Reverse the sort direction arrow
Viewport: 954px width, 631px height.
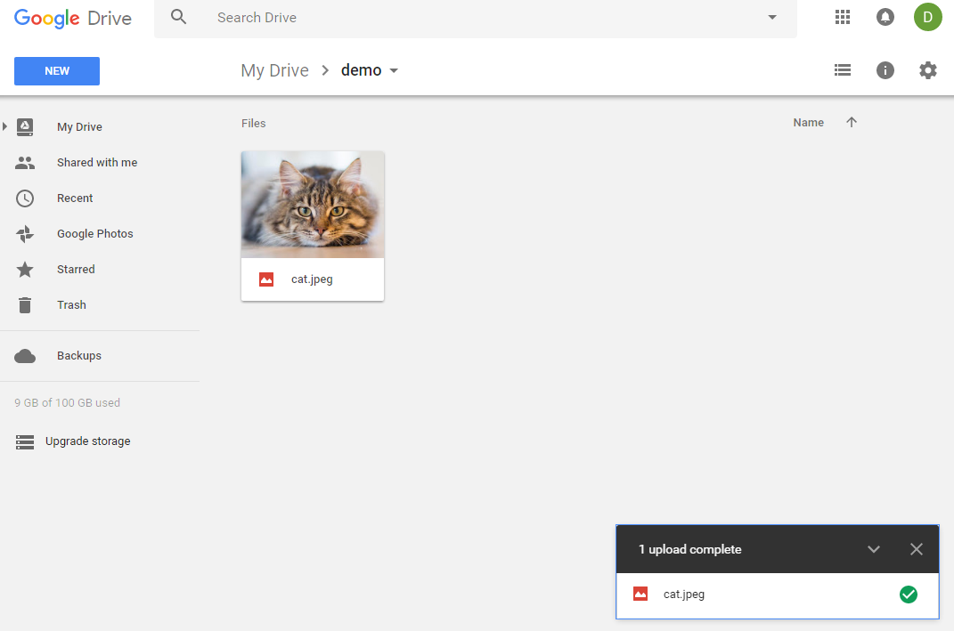[x=852, y=122]
